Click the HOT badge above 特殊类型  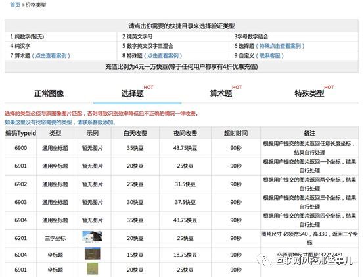pyautogui.click(x=329, y=87)
